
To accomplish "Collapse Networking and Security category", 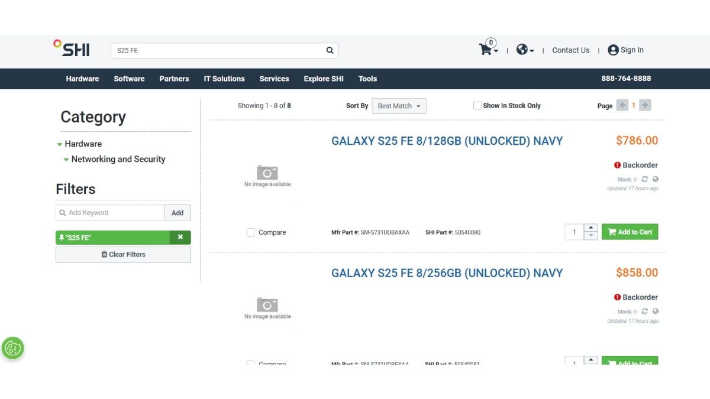I will pyautogui.click(x=66, y=160).
